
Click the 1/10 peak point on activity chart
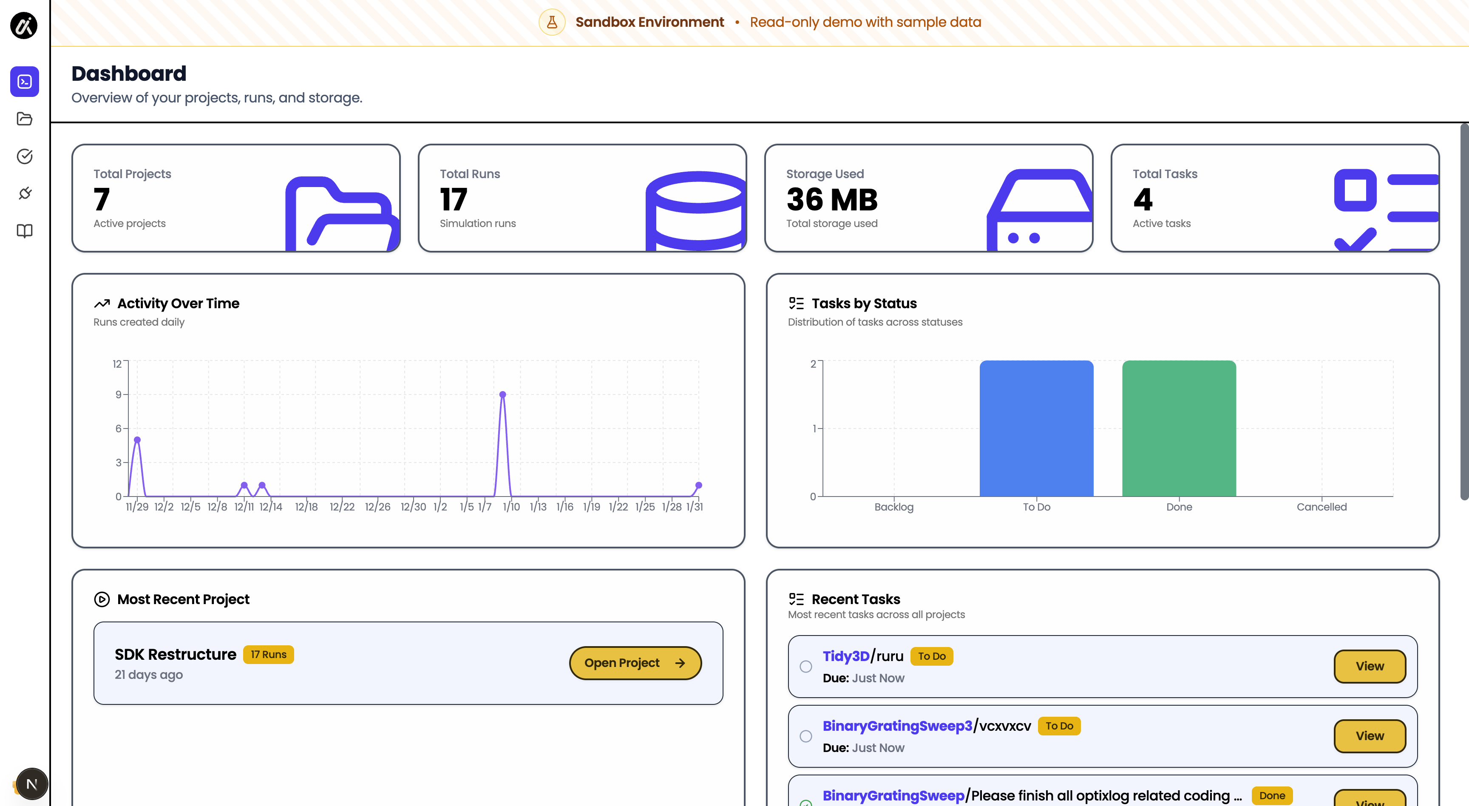point(502,395)
